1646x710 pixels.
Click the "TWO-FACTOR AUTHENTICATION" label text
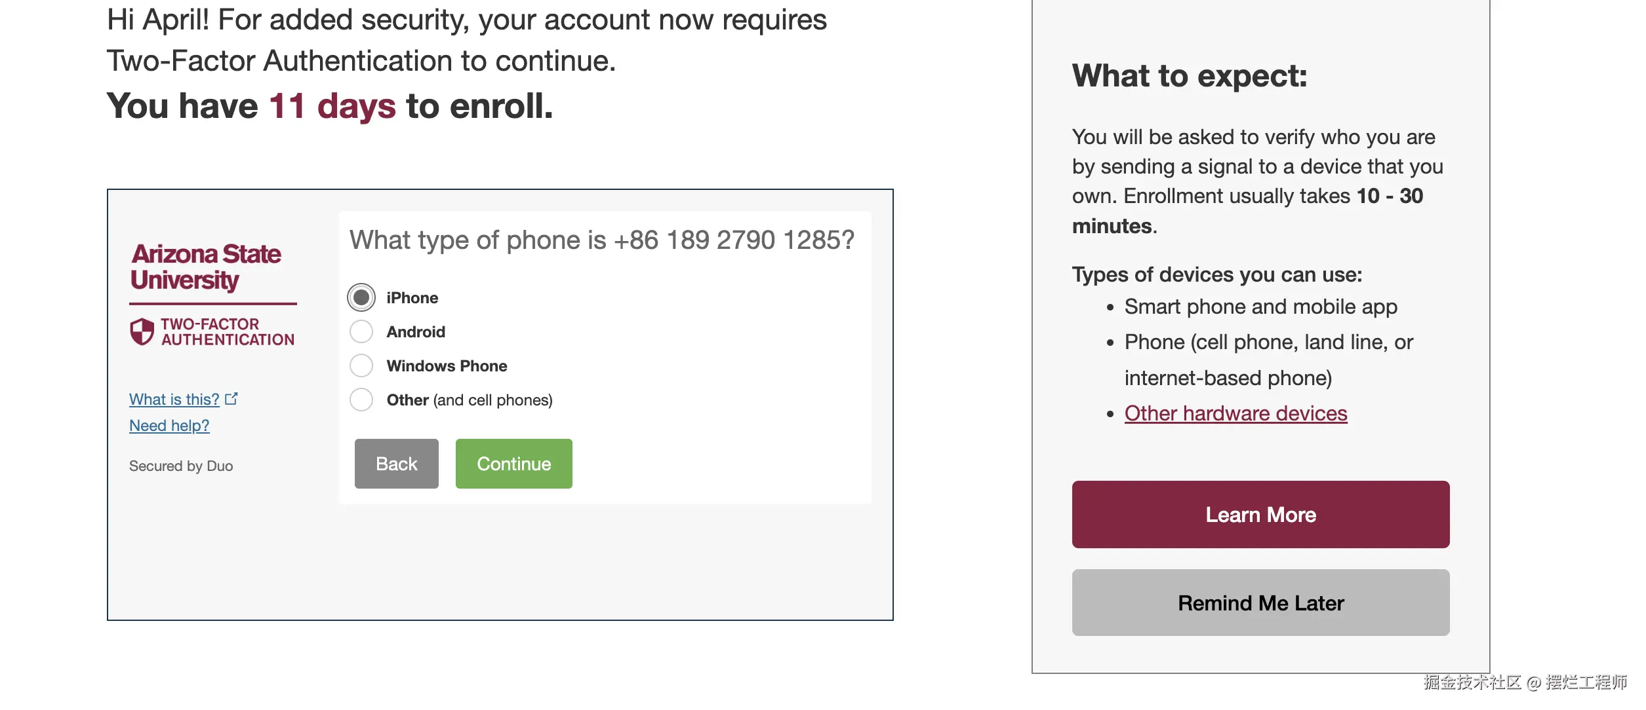point(227,331)
